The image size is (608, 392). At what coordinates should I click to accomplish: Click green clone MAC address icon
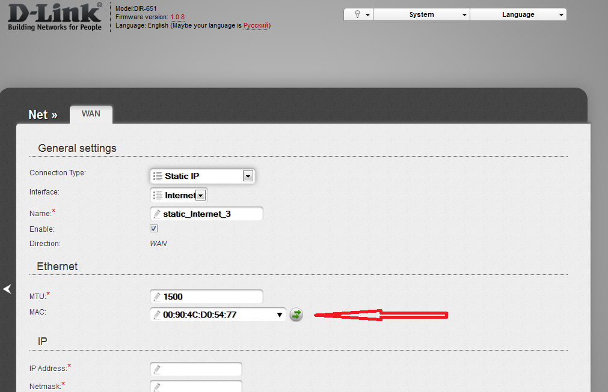(x=296, y=315)
